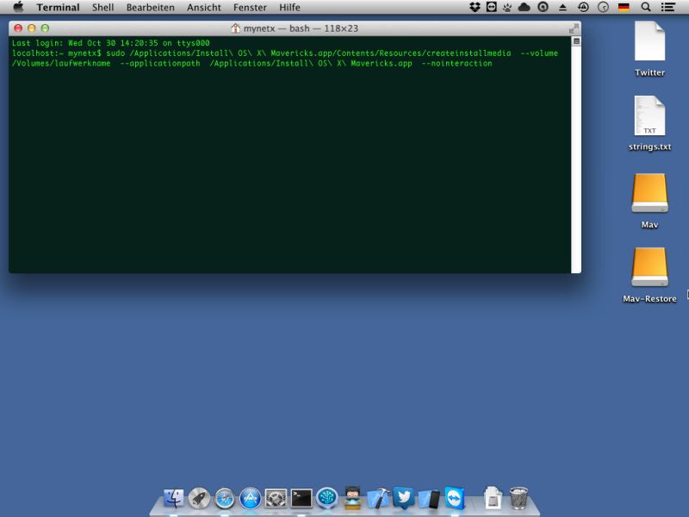Screen dimensions: 689x517
Task: Click the window title "mynetx — bash — 118×23"
Action: 301,28
